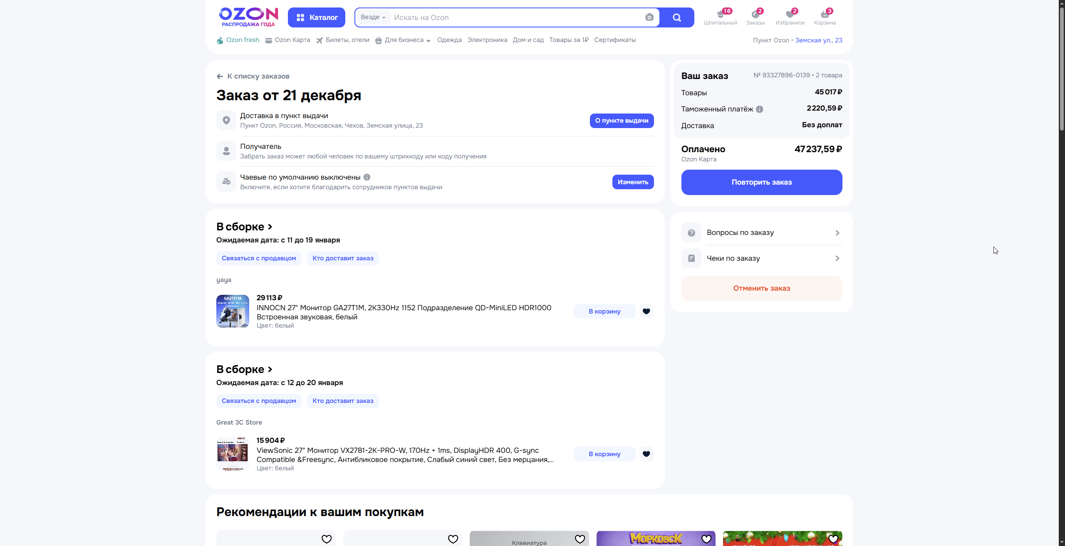Click the info icon next to Таможенный платёж
Screen dimensions: 1065x546
click(760, 109)
